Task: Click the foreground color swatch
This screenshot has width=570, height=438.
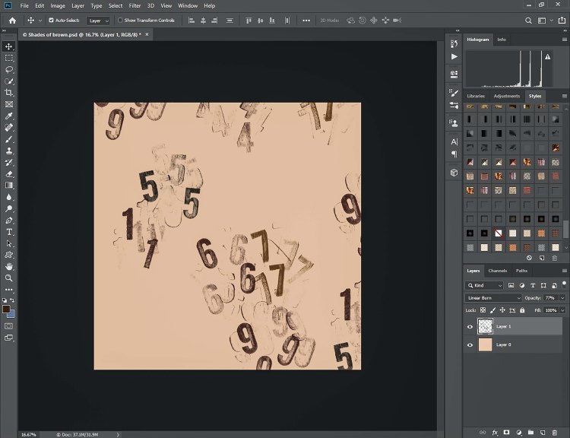Action: click(6, 309)
